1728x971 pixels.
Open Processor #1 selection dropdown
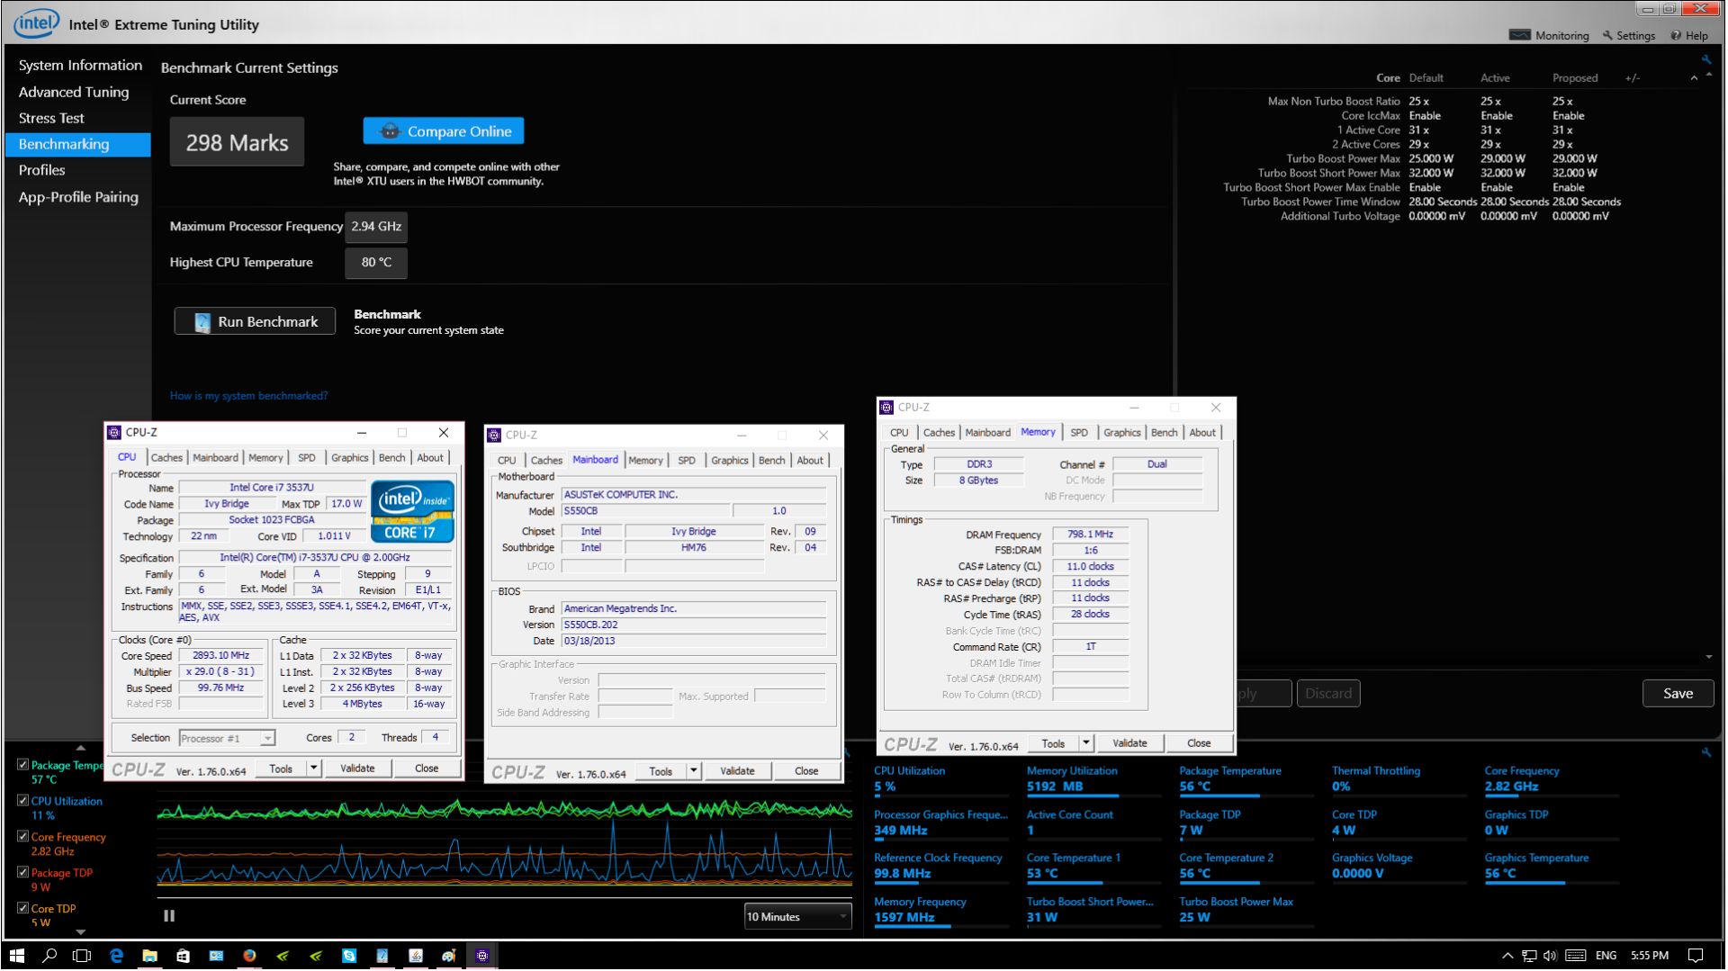[x=227, y=738]
